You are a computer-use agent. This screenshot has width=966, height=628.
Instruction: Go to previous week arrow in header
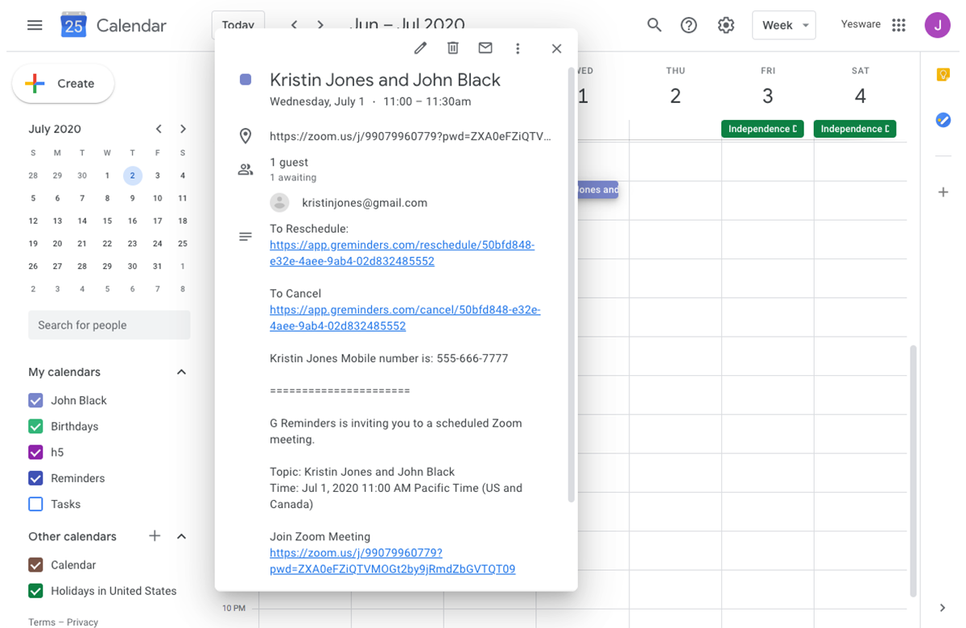295,25
